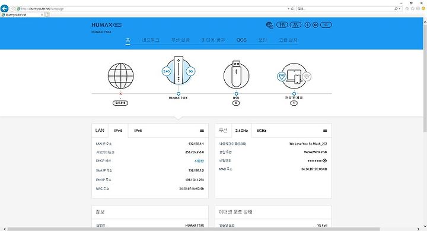Click the USB count badge

(x=236, y=103)
